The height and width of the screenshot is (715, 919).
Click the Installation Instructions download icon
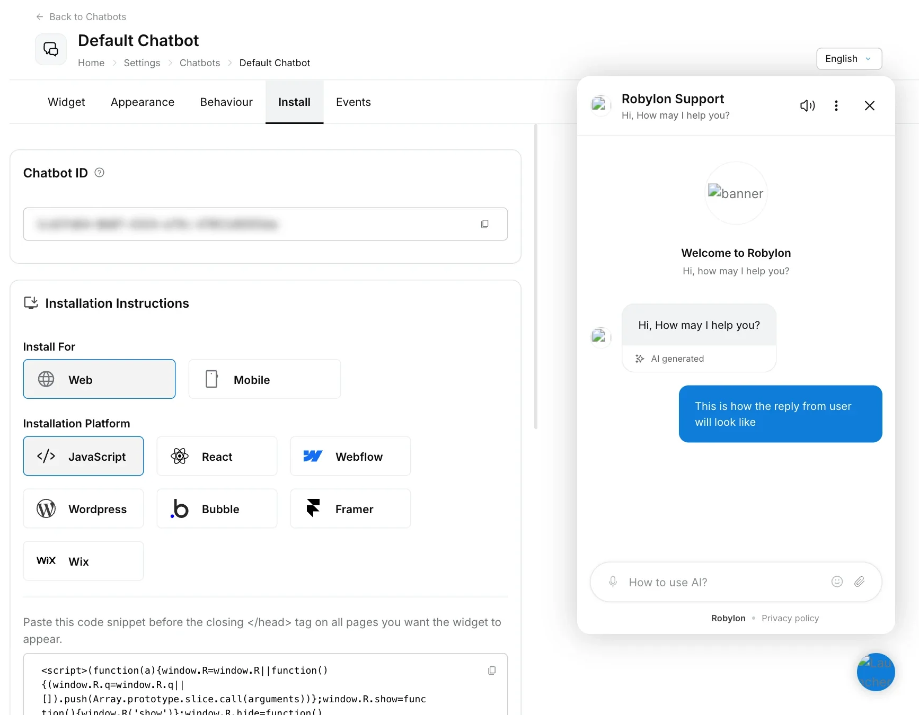coord(31,303)
